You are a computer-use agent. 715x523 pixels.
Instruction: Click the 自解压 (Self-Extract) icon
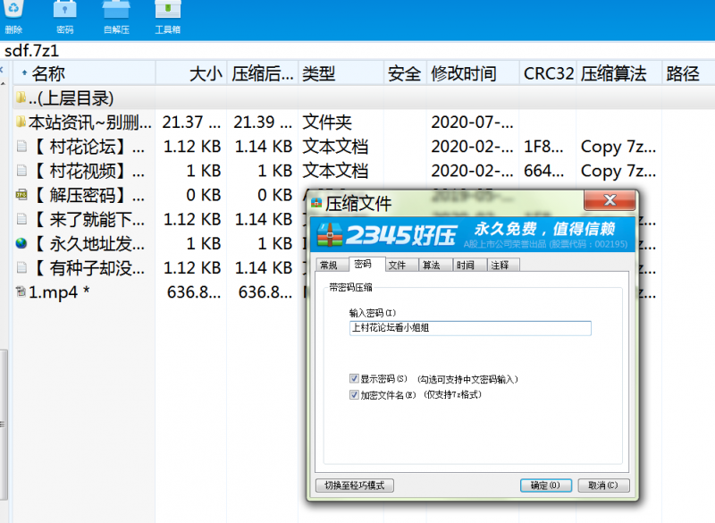116,16
